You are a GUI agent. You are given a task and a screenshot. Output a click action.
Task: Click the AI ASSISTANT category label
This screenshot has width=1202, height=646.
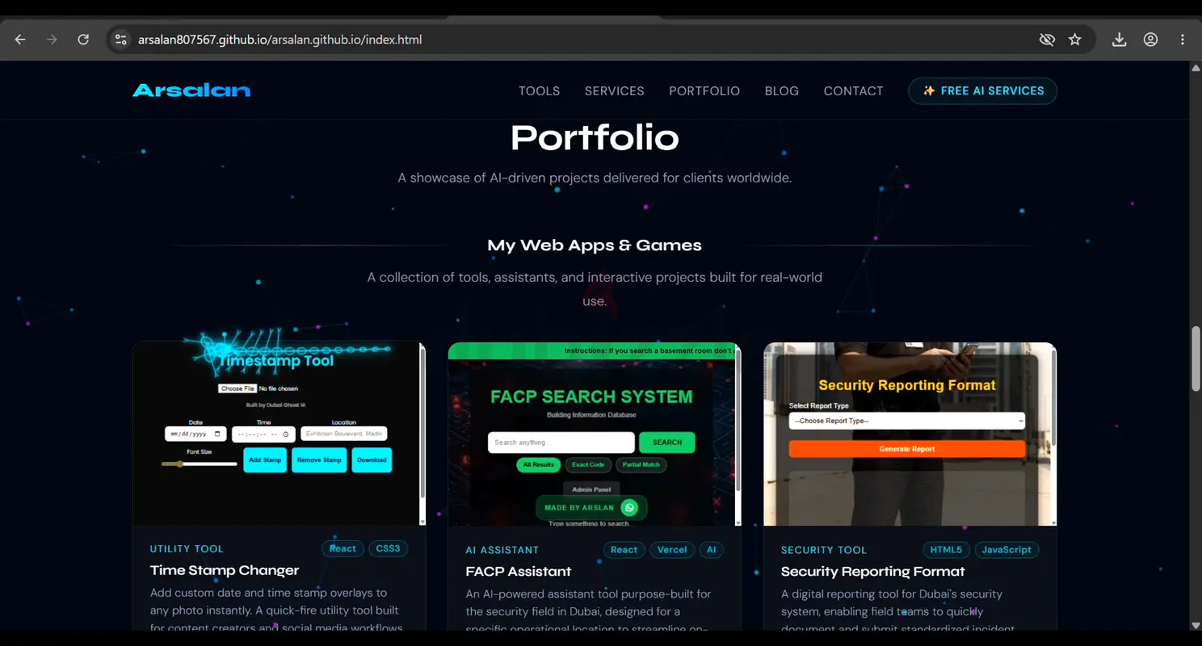click(x=502, y=550)
